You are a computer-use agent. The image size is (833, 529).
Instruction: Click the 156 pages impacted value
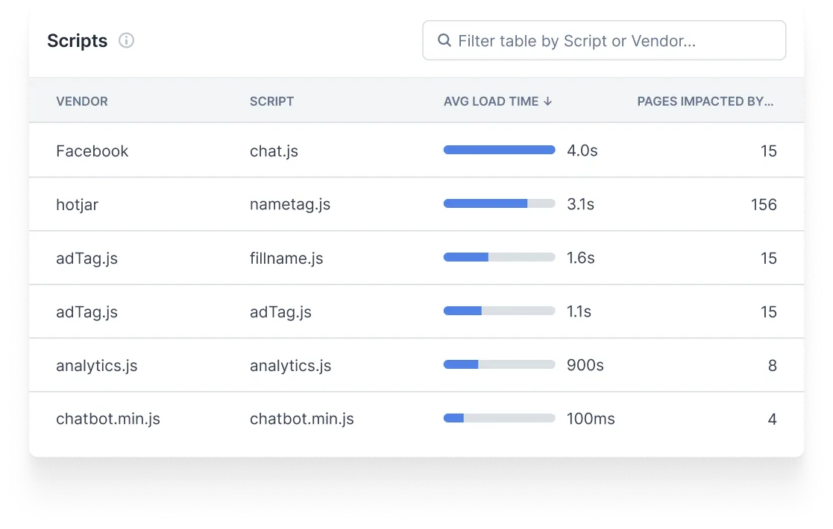point(764,205)
